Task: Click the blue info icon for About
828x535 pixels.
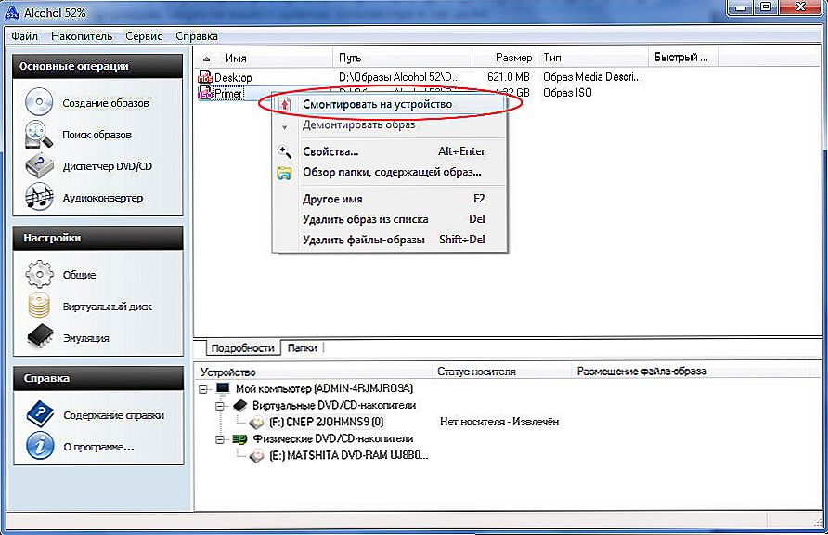Action: tap(40, 445)
